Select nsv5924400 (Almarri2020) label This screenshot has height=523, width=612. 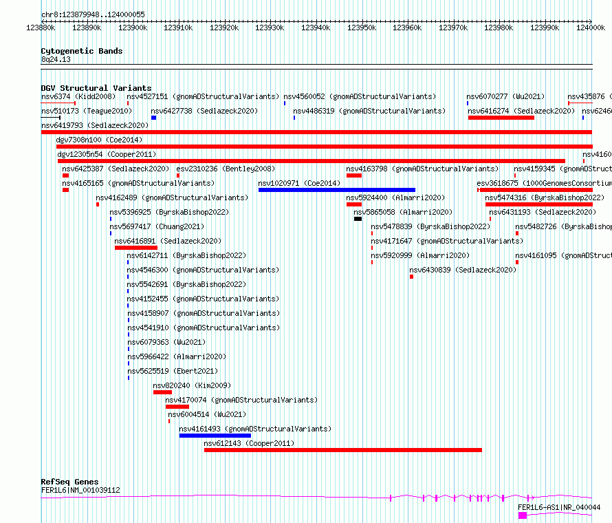(x=395, y=198)
